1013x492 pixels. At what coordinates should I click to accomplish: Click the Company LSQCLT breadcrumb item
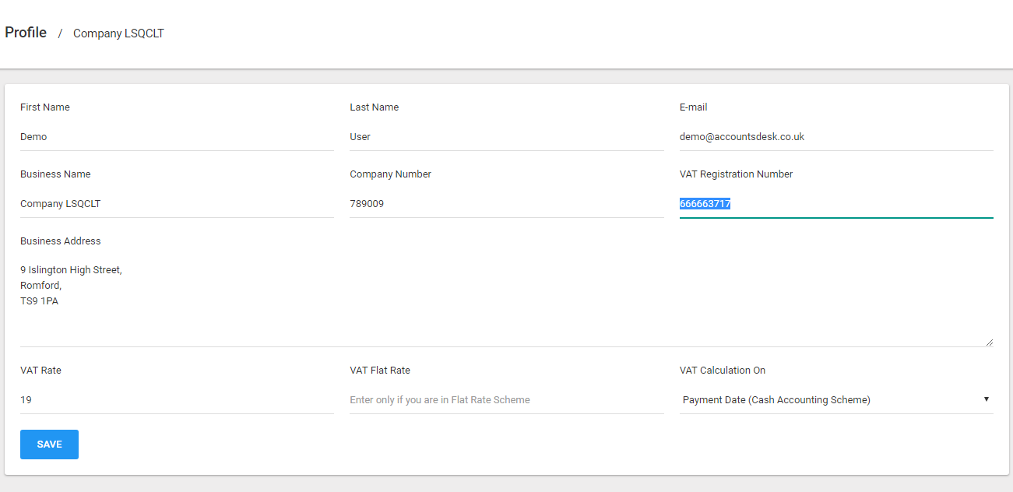tap(118, 33)
